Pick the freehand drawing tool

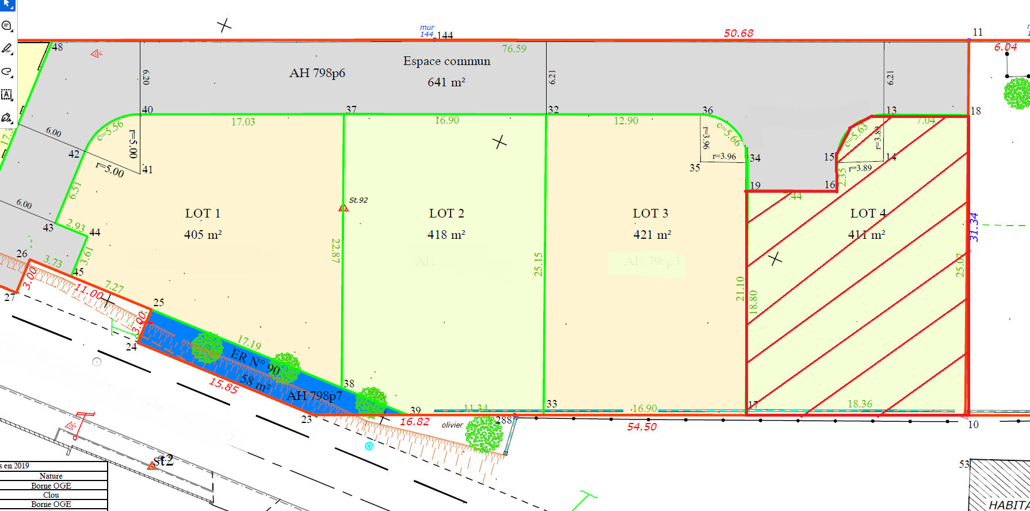7,72
